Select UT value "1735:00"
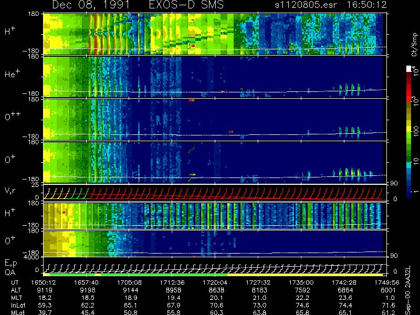 tap(301, 282)
